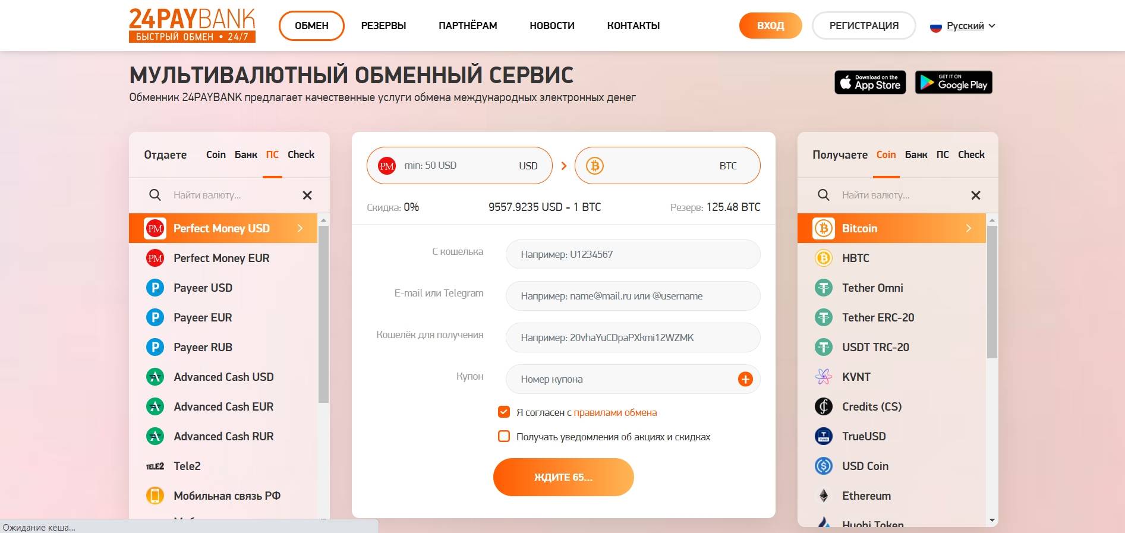Focus the С кошелька wallet field
Viewport: 1125px width, 533px height.
633,254
